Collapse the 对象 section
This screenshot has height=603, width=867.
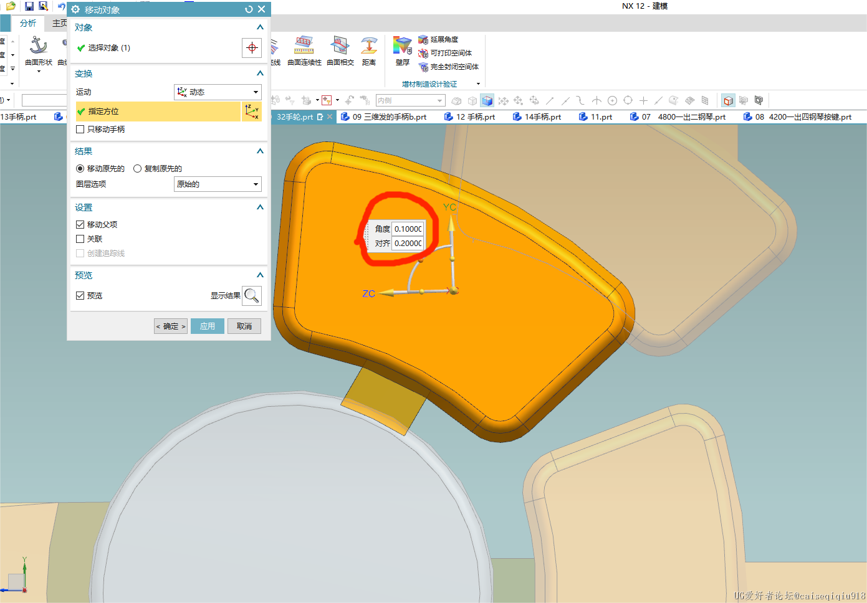coord(260,27)
